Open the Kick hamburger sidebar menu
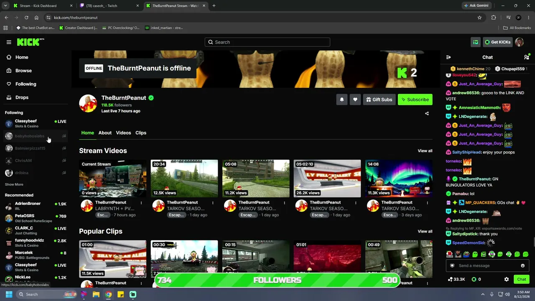 9,42
